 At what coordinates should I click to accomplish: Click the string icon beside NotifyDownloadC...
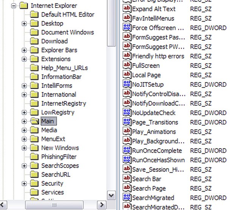[127, 103]
